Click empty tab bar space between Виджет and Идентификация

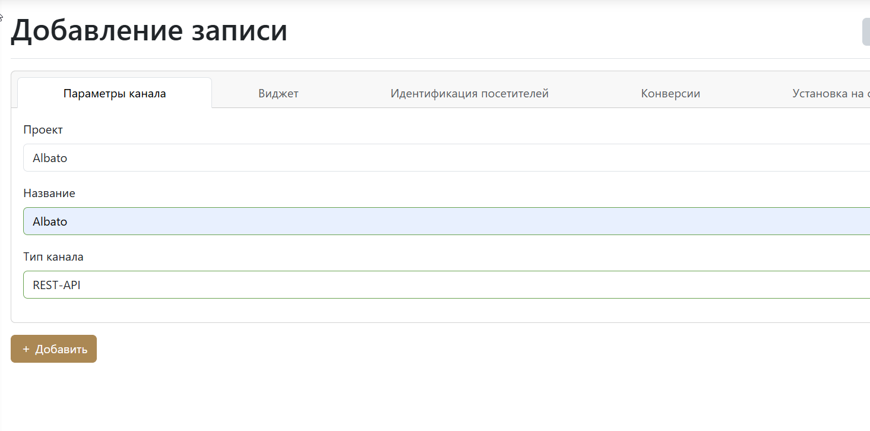[344, 94]
